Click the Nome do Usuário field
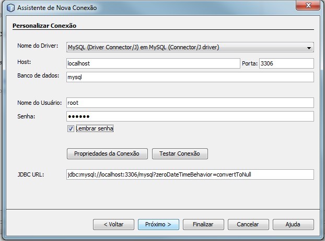The height and width of the screenshot is (241, 325). click(x=190, y=103)
